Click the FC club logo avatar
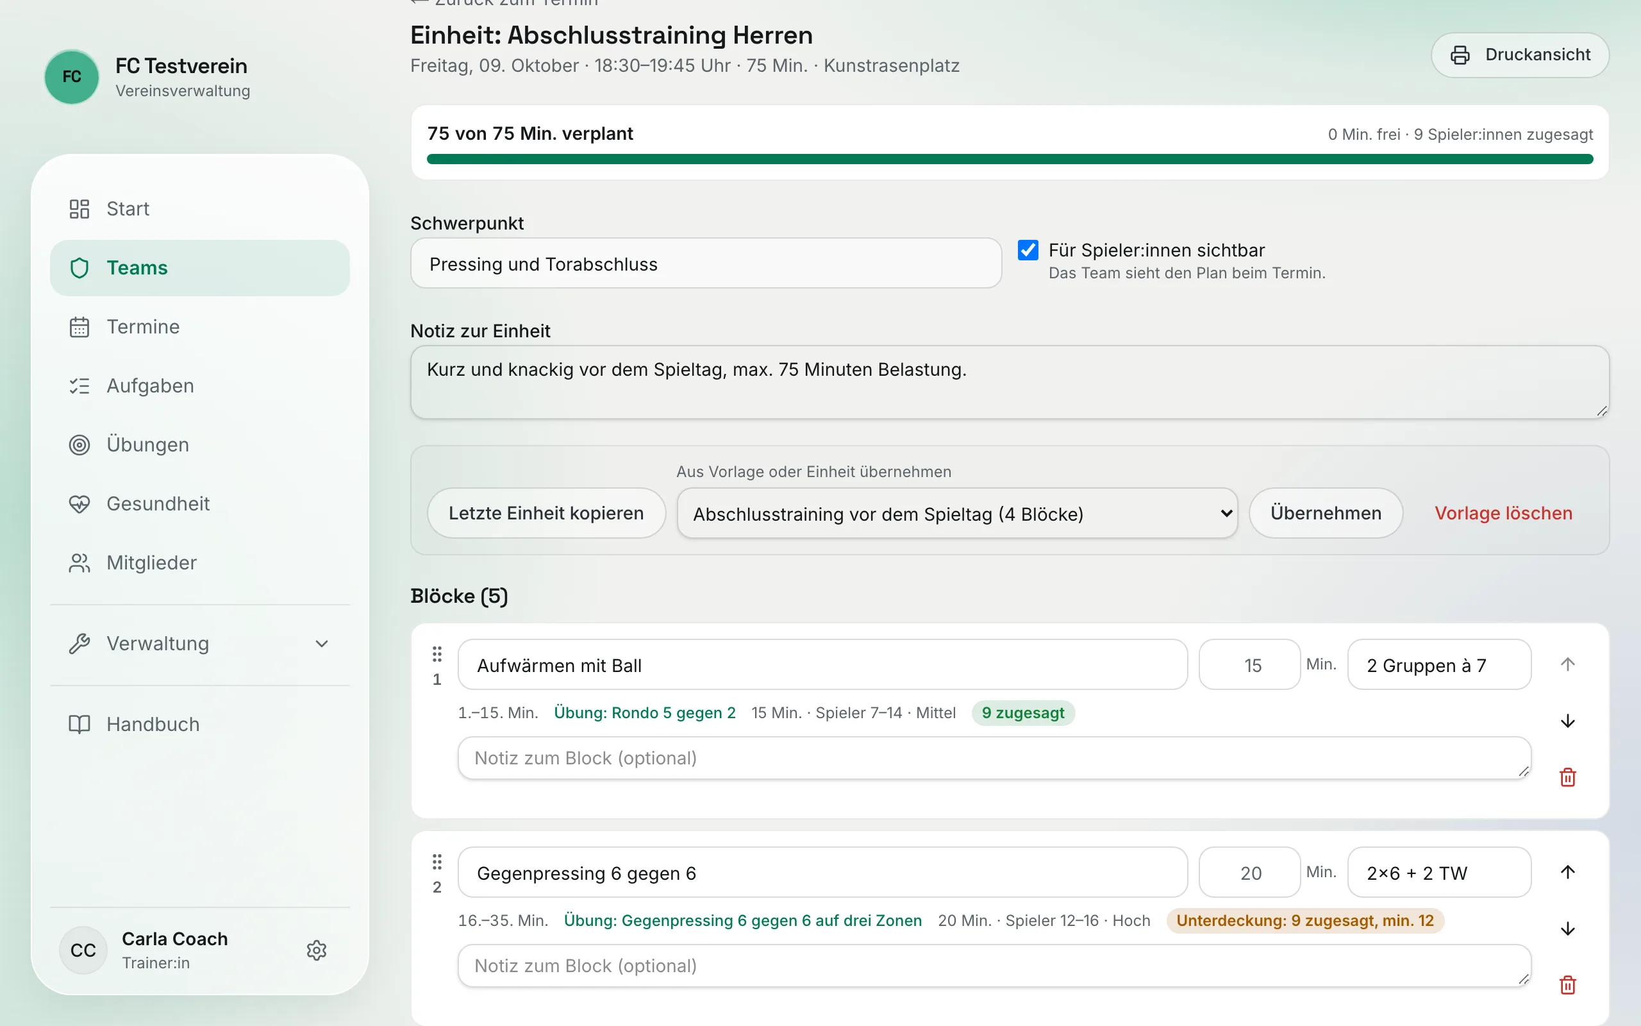The image size is (1641, 1026). click(x=71, y=77)
